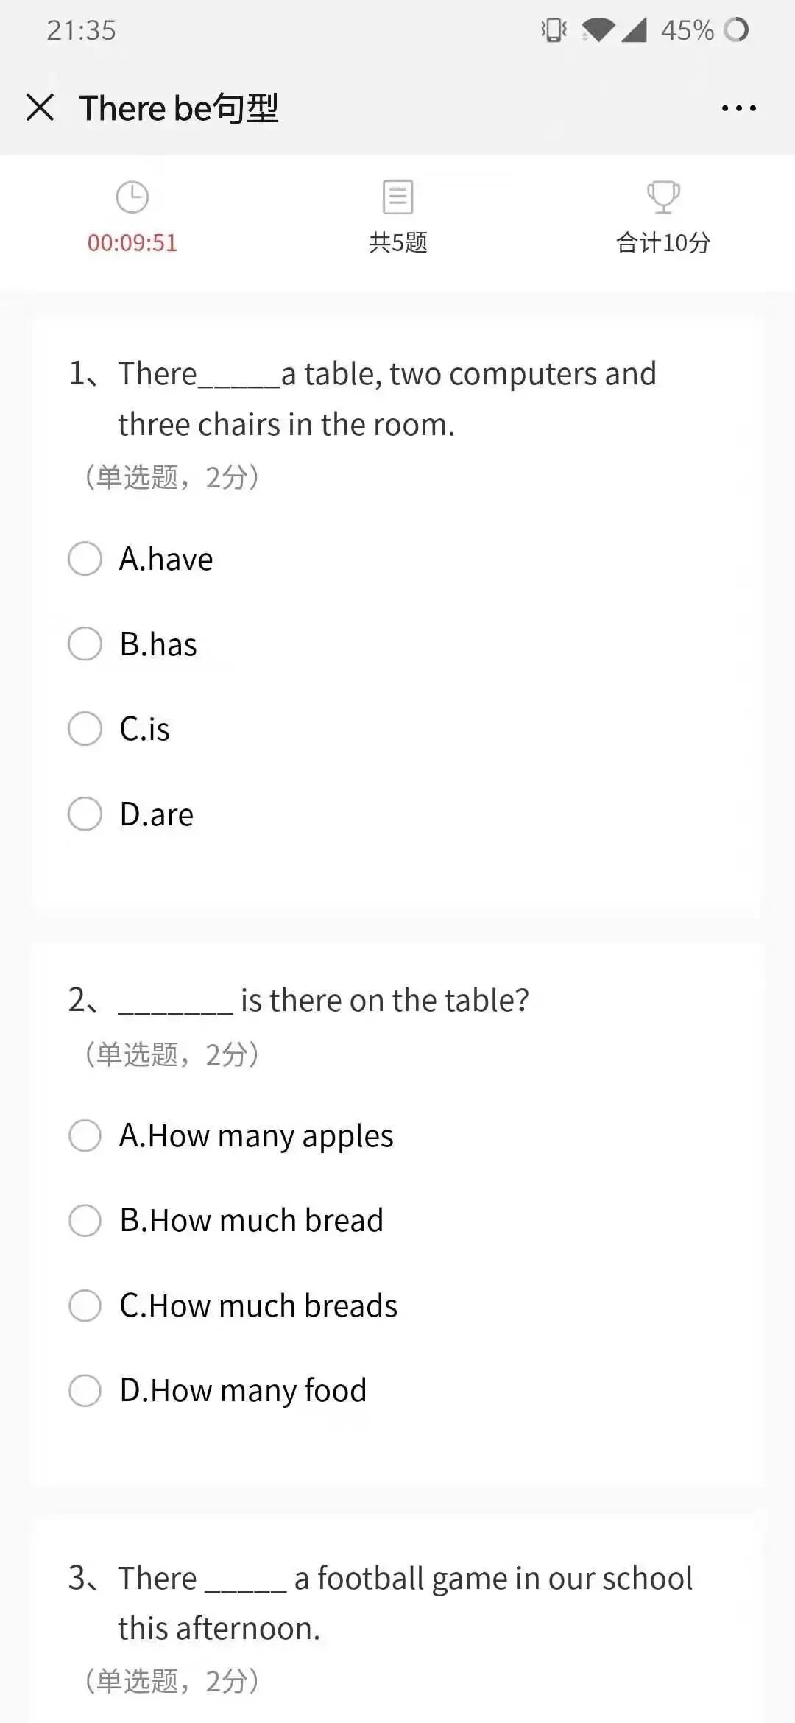The image size is (795, 1723).
Task: Tap the vibration mode status icon
Action: [554, 30]
